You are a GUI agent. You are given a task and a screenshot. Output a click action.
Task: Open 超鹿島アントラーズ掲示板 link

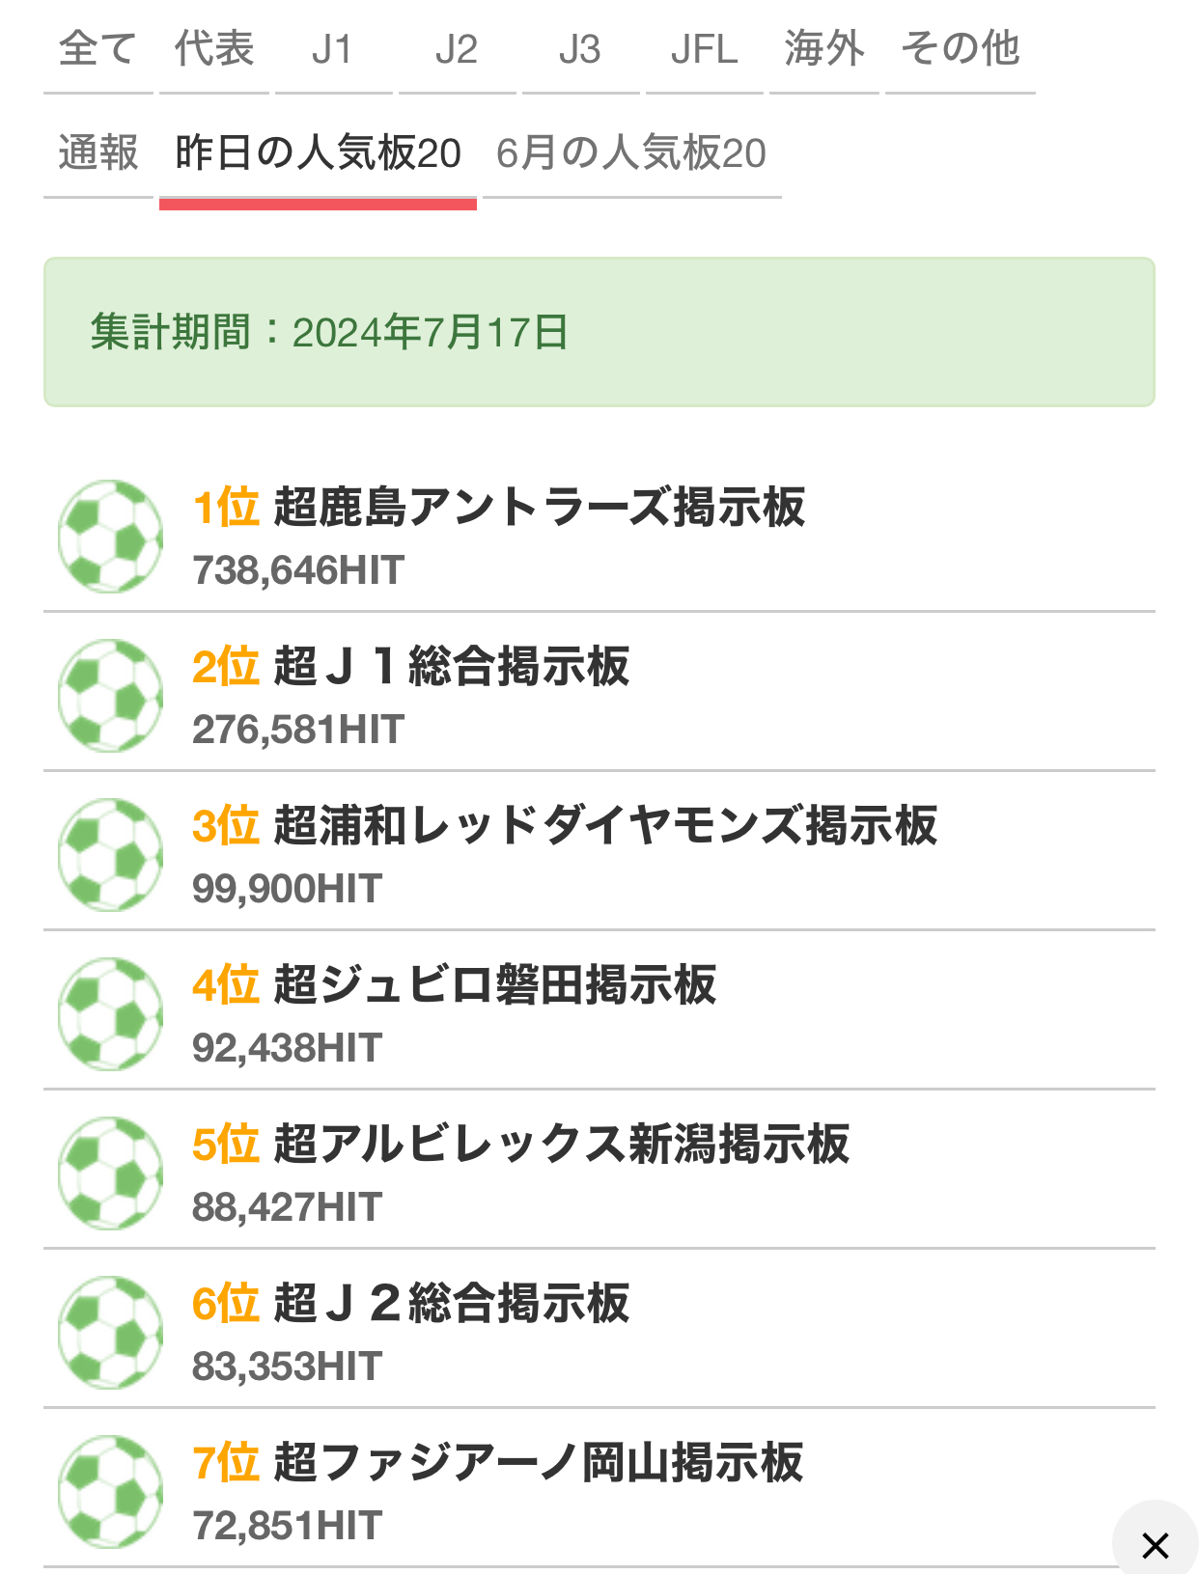point(539,508)
